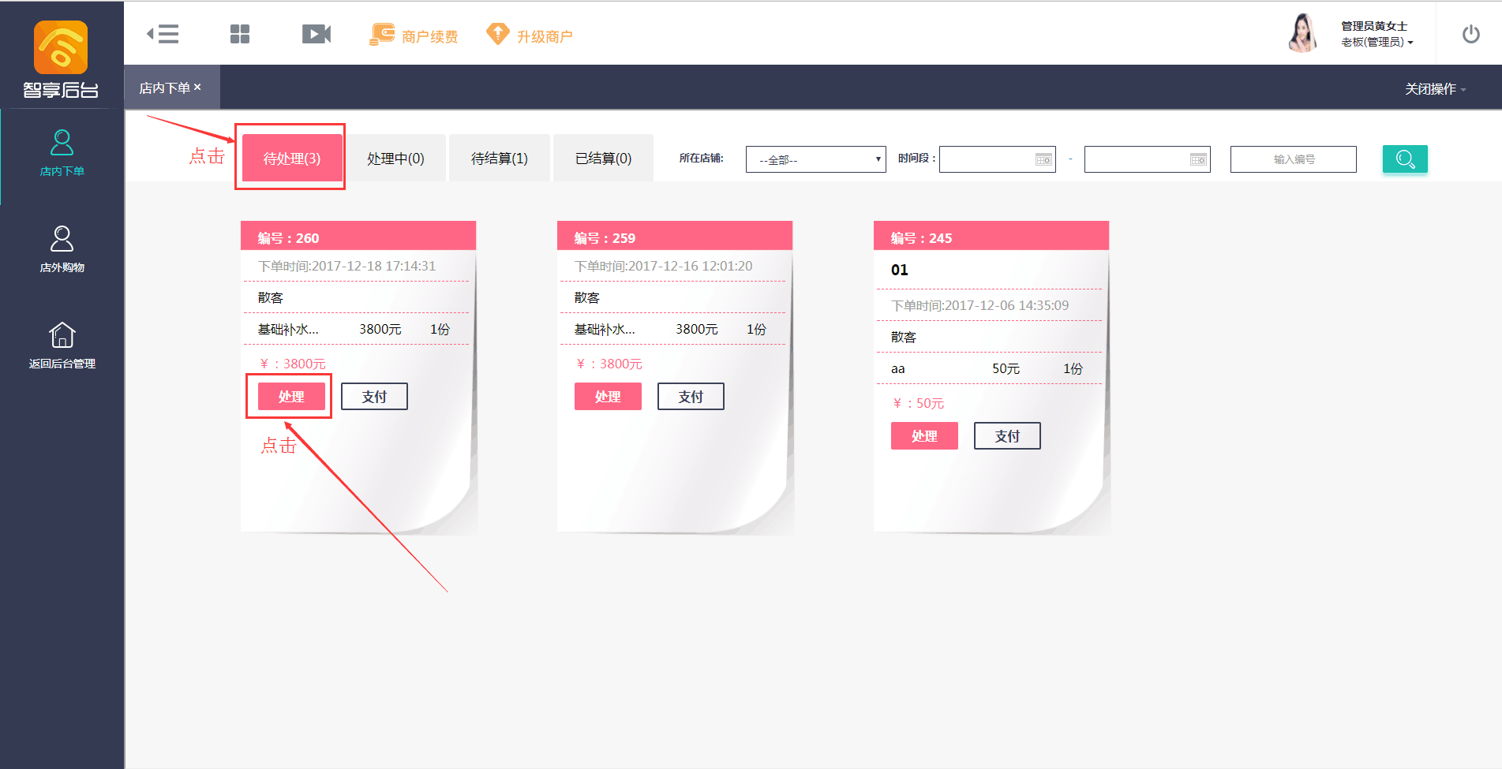Viewport: 1502px width, 769px height.
Task: Switch to the 待处理(3) tab
Action: click(x=292, y=158)
